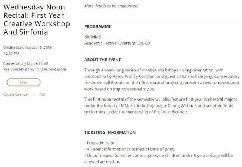This screenshot has height=167, width=242.
Task: Click the date Wednesday, August 15, 2018
Action: coord(27,48)
